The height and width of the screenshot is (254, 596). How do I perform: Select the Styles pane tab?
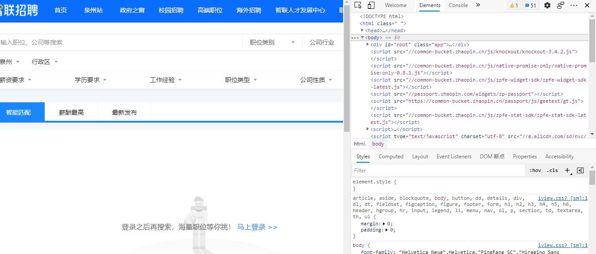363,157
